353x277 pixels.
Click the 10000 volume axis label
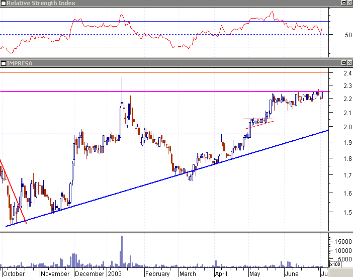[x=343, y=250]
